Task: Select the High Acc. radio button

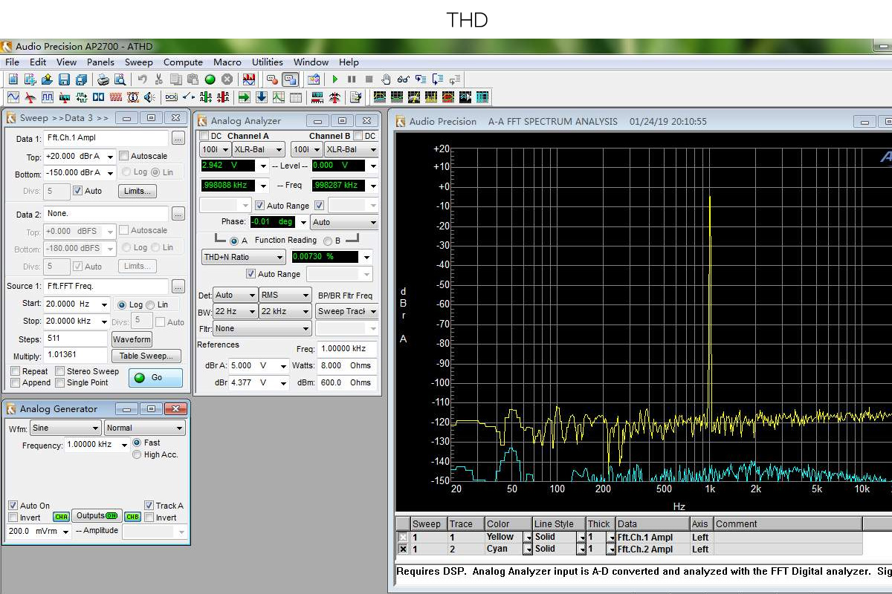Action: pos(137,454)
